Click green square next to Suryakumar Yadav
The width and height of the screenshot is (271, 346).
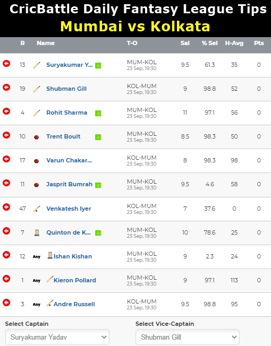[98, 65]
